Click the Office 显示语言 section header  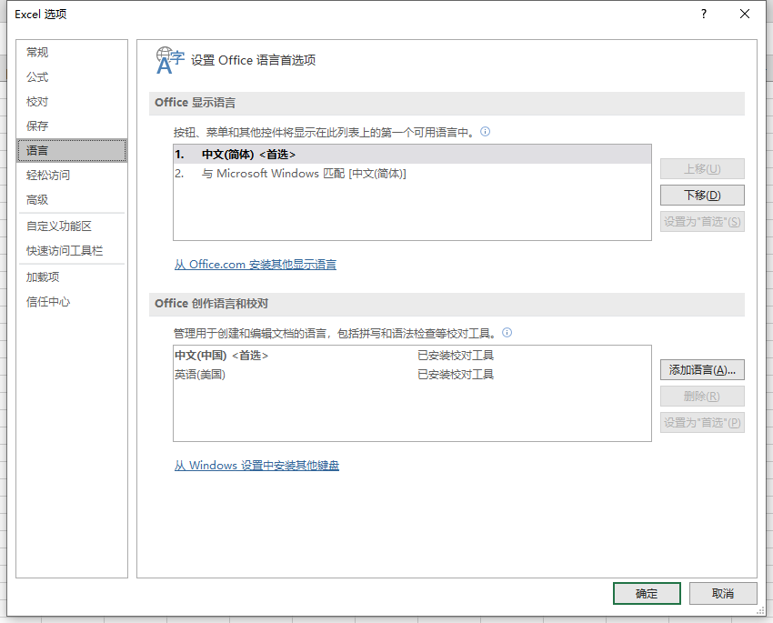(447, 103)
